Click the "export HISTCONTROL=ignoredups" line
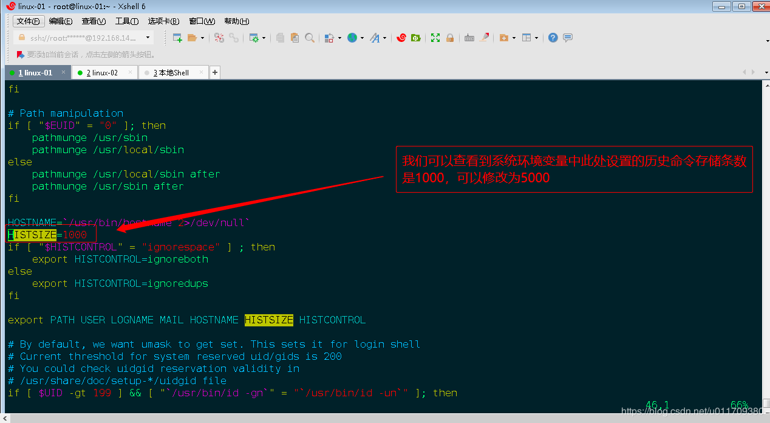The image size is (770, 423). click(120, 283)
